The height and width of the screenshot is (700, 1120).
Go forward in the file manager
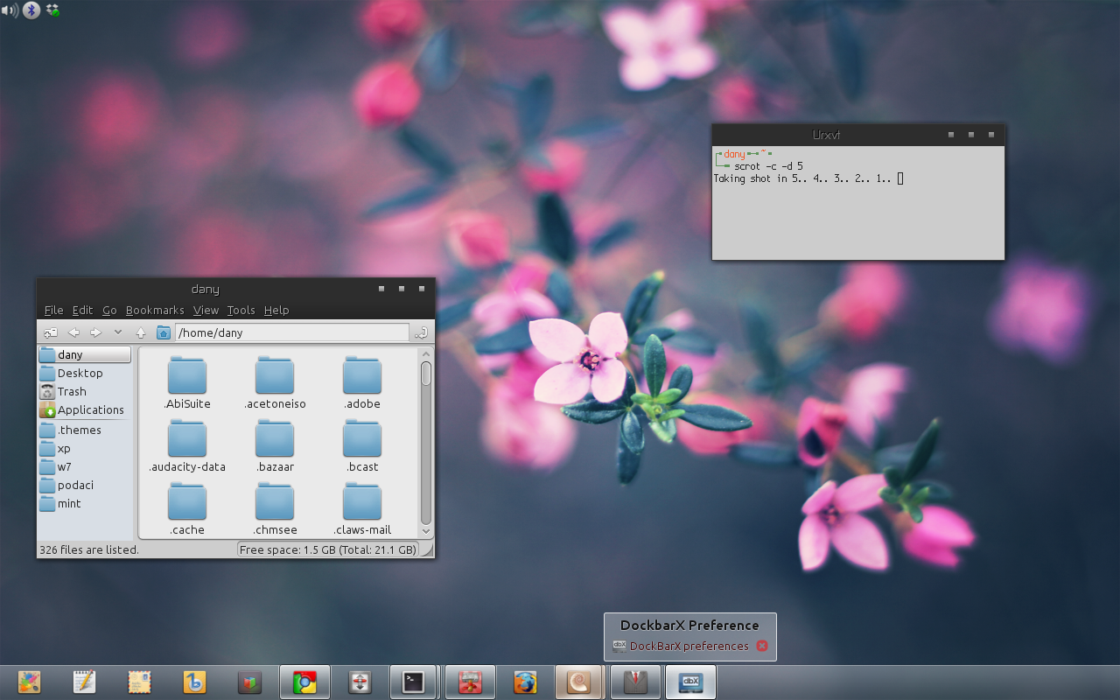click(x=96, y=332)
